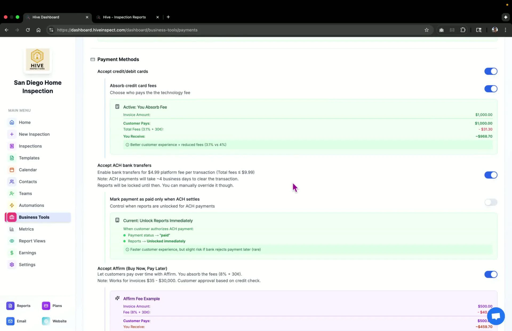This screenshot has width=512, height=331.
Task: Open the Settings gear icon in sidebar
Action: tap(12, 265)
